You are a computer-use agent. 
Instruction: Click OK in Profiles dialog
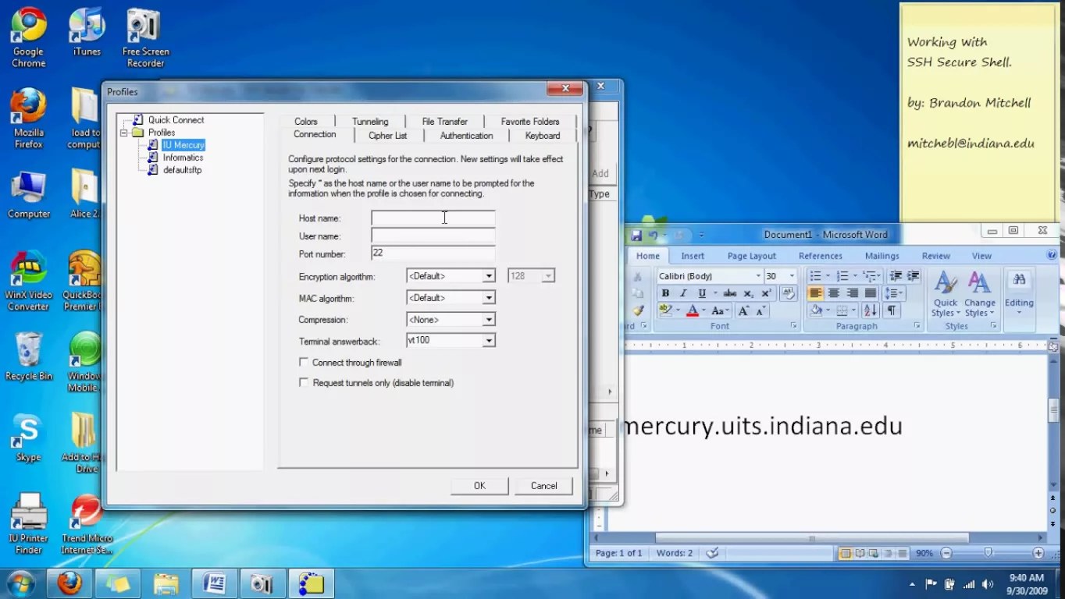pyautogui.click(x=479, y=485)
